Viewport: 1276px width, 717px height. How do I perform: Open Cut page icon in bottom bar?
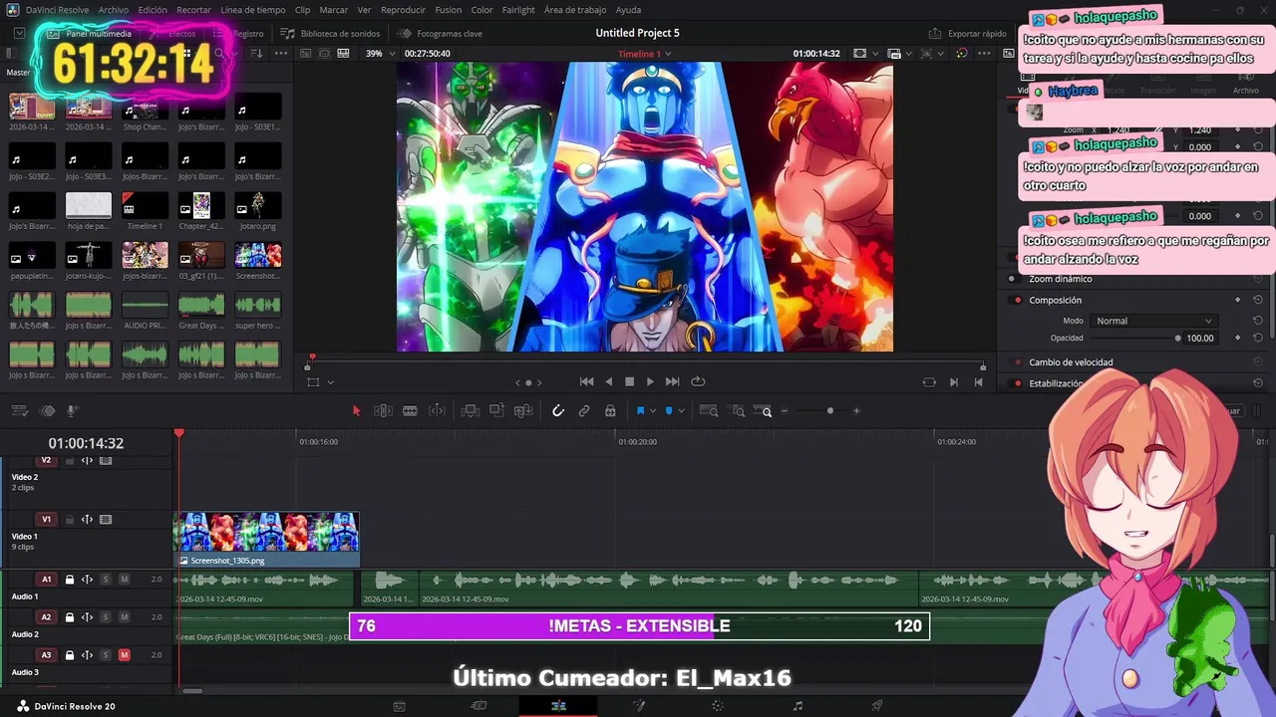coord(478,706)
